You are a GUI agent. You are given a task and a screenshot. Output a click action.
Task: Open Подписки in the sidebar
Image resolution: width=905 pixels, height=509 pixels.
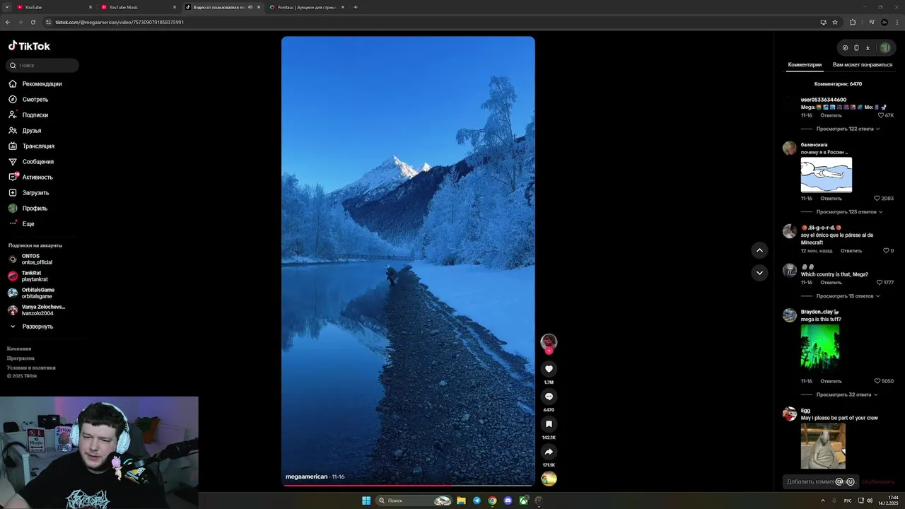click(35, 115)
